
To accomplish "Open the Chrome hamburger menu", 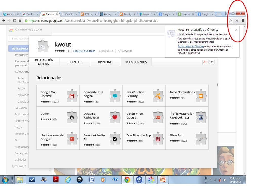I will tap(243, 21).
